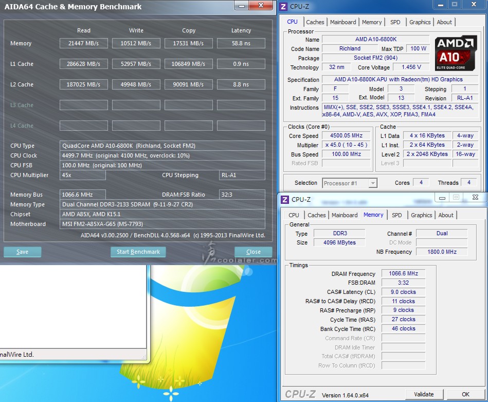Click the Package field Socket FM2 (904)
Screen dimensions: 488x402
376,58
